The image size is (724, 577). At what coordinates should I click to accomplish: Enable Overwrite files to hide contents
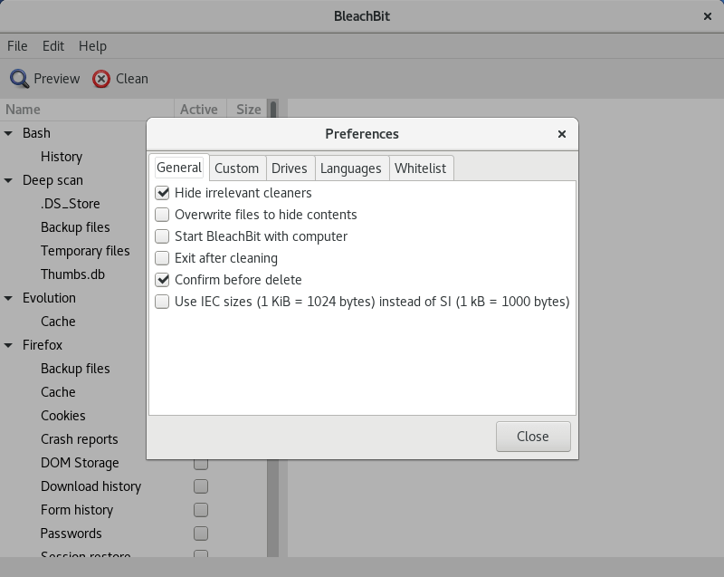(x=162, y=215)
